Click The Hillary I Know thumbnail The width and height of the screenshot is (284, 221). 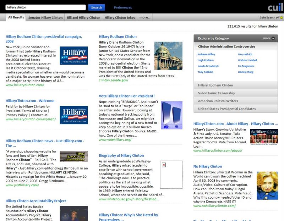pyautogui.click(x=264, y=137)
